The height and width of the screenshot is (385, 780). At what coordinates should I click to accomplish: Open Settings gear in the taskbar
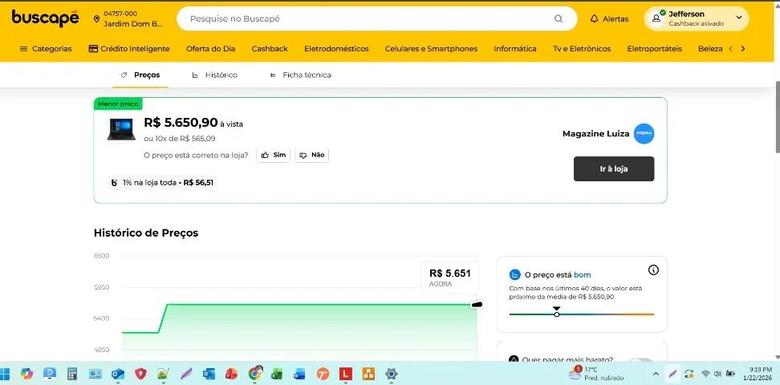(x=391, y=374)
